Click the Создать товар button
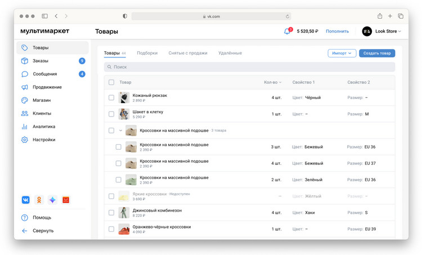 coord(377,53)
